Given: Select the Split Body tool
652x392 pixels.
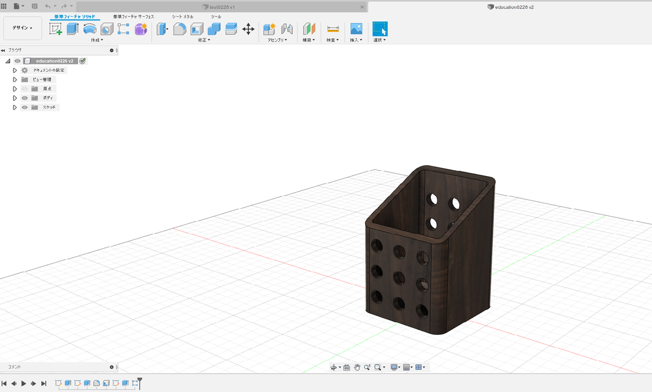Looking at the screenshot, I should coord(231,29).
